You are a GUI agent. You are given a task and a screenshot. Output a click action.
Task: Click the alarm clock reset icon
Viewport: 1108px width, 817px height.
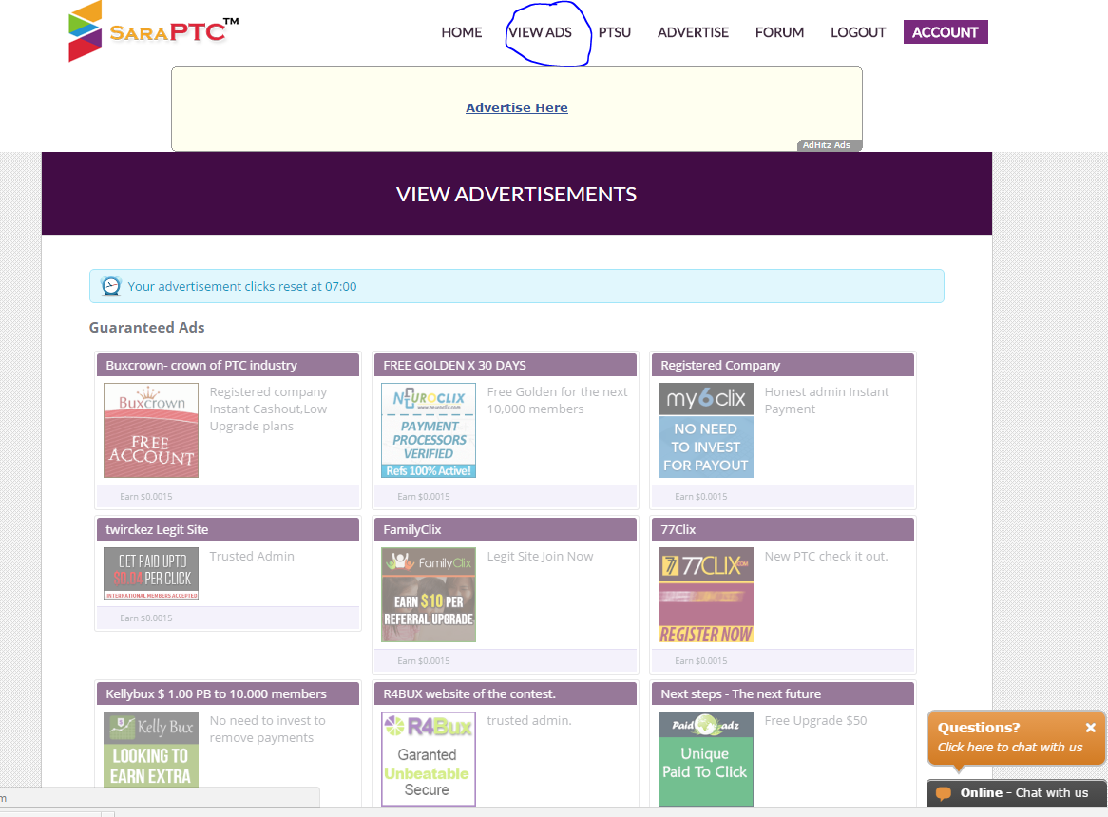[111, 286]
